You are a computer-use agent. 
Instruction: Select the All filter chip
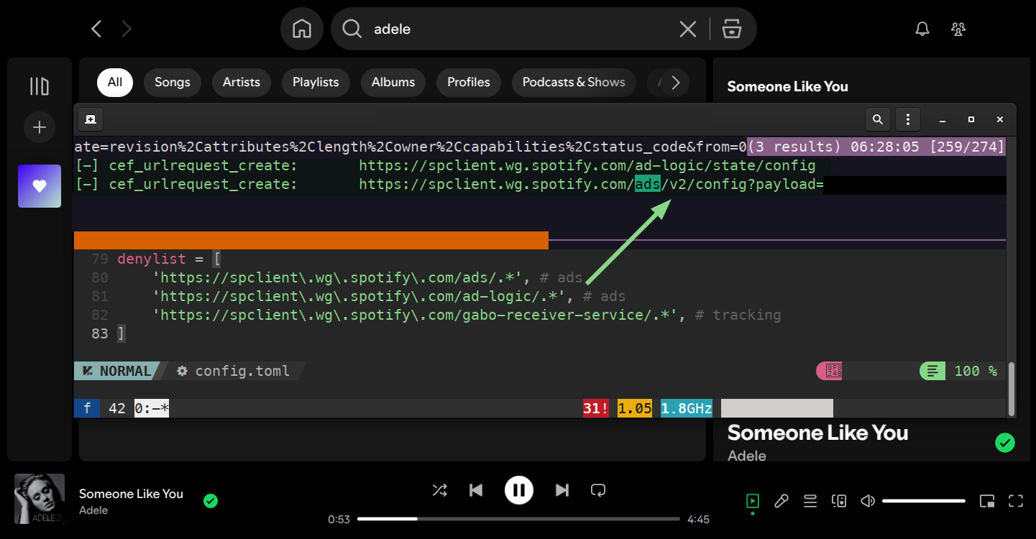(115, 82)
